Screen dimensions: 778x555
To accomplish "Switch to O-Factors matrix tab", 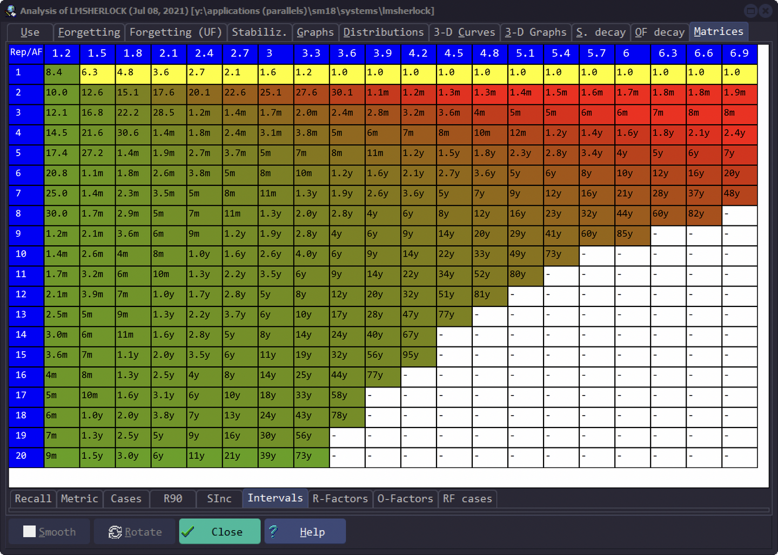I will (x=405, y=499).
